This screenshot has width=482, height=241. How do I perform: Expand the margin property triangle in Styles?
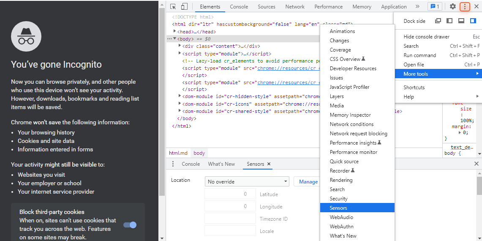tap(460, 133)
